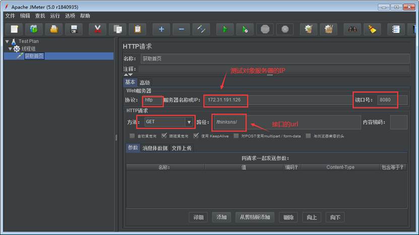Click the 详细 button

click(198, 217)
